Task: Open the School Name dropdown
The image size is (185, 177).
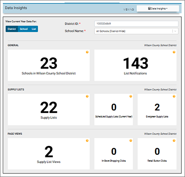Action: pyautogui.click(x=136, y=31)
